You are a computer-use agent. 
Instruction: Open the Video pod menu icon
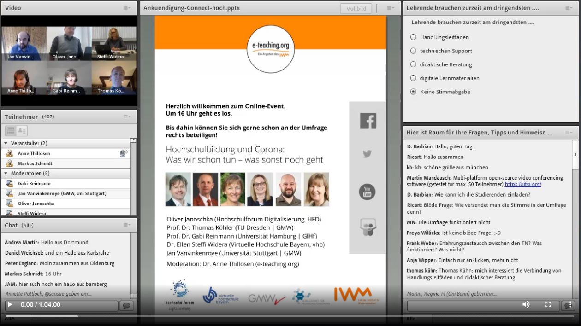[x=127, y=8]
